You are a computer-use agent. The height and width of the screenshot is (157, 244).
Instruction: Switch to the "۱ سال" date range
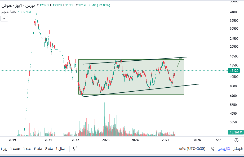pos(60,149)
